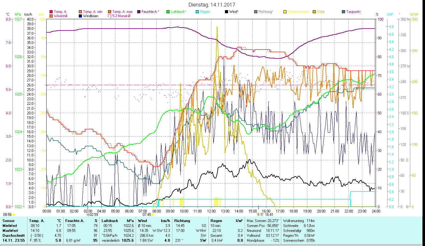Click the yellow Sonnenschein legend square
425x246 pixels.
[x=285, y=12]
